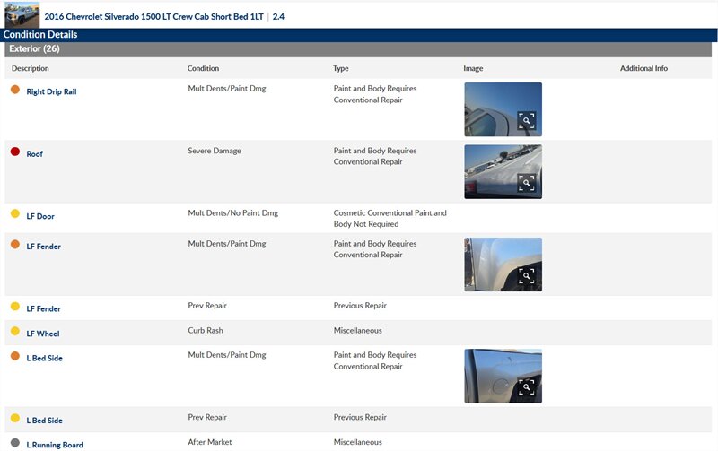The image size is (718, 451).
Task: Click the orange Right Drip Rail severity dot
Action: pyautogui.click(x=15, y=90)
